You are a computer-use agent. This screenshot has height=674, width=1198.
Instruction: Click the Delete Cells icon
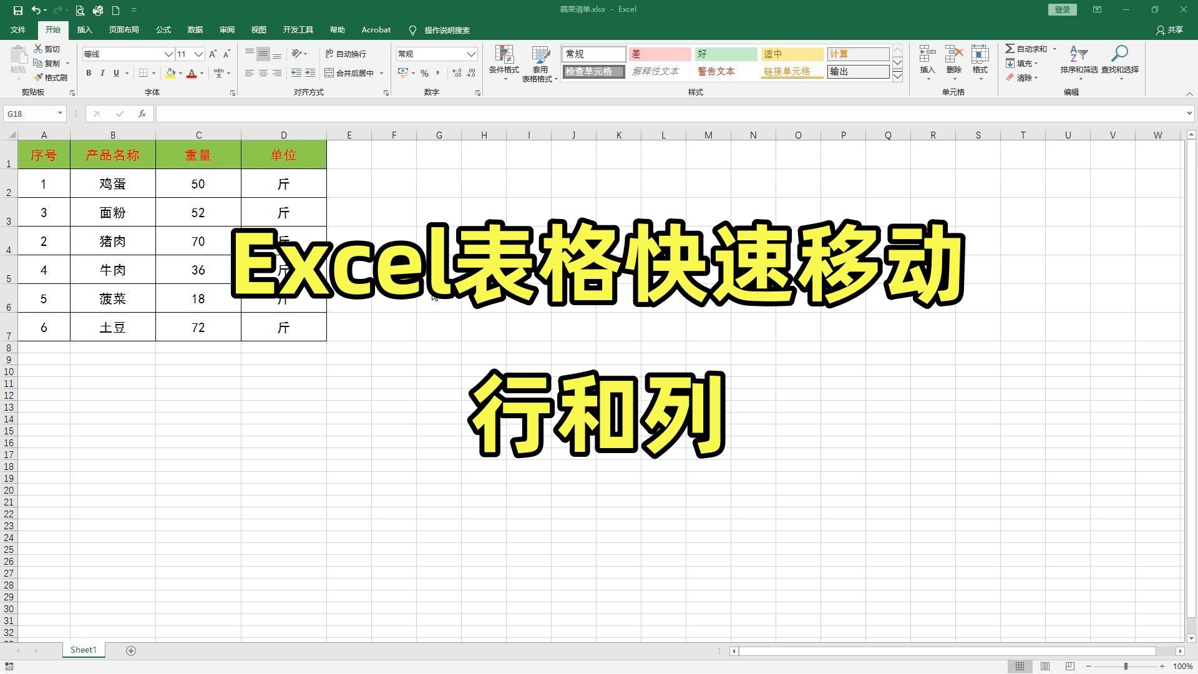[953, 56]
